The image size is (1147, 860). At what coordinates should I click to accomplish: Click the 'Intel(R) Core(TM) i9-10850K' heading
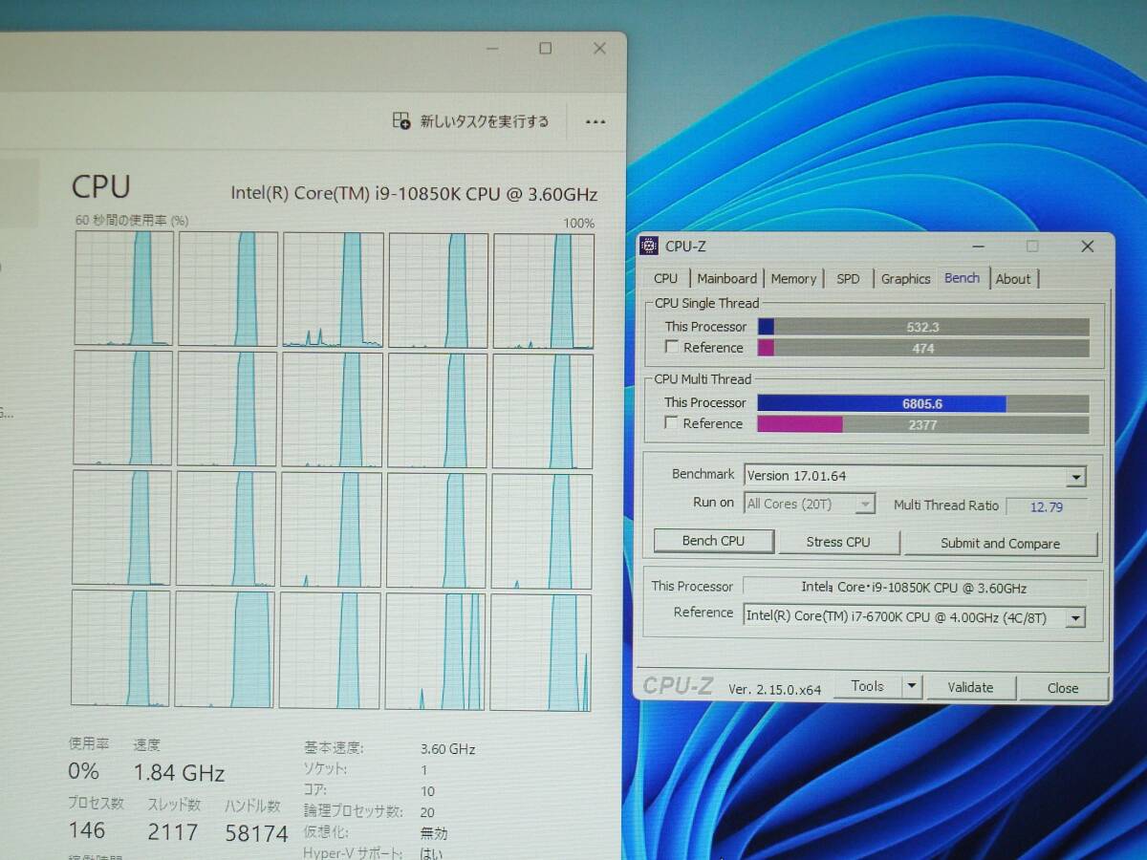click(414, 194)
